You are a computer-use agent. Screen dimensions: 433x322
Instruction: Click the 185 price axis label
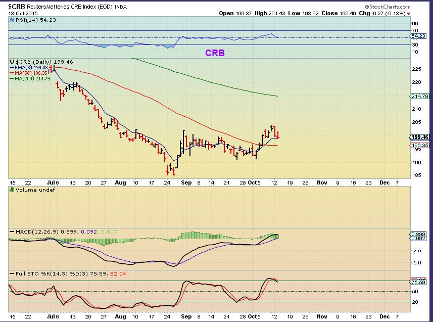[417, 175]
